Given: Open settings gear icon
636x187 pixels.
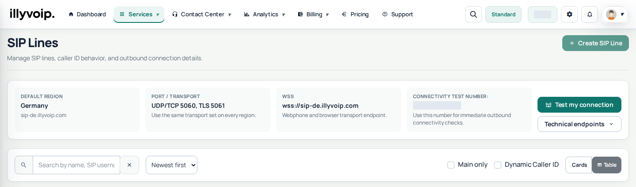Looking at the screenshot, I should pyautogui.click(x=569, y=15).
